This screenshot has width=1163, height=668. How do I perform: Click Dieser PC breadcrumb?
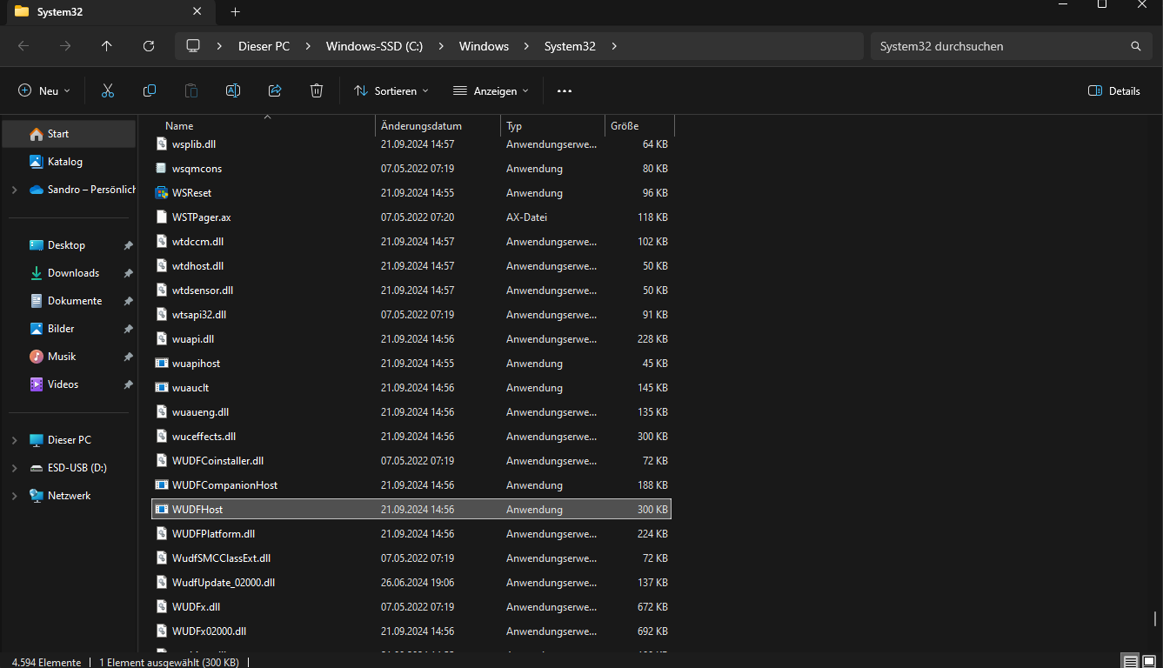tap(264, 46)
